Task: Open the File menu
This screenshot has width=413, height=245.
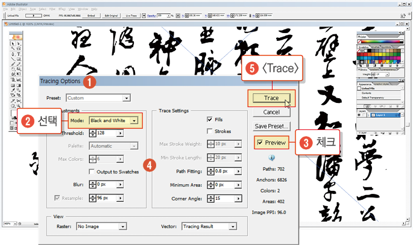Action: (x=5, y=9)
